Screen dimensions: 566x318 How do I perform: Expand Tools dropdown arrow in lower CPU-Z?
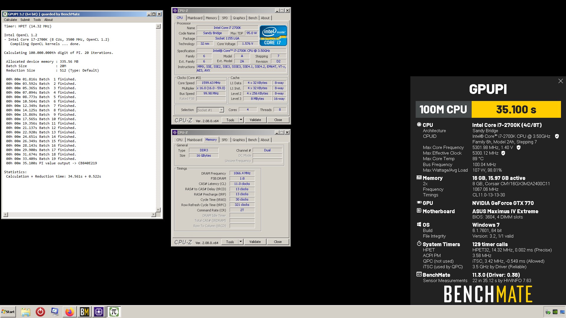click(x=241, y=242)
